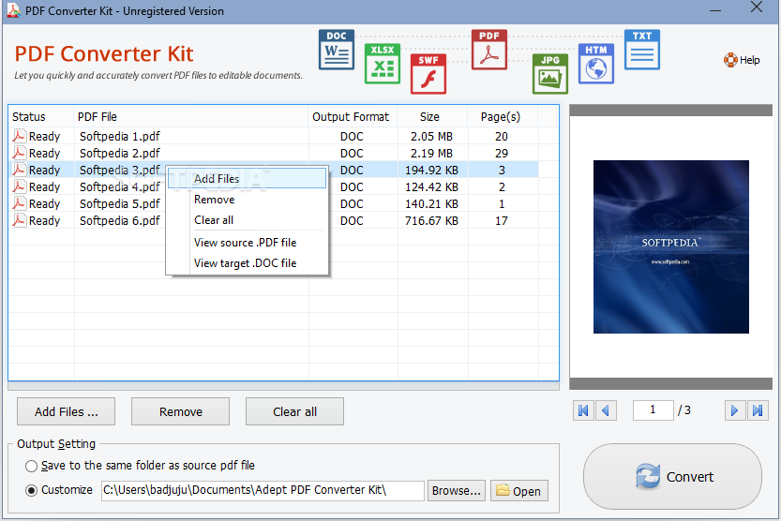The width and height of the screenshot is (781, 521).
Task: Click the 140.21 KB size cell
Action: point(431,204)
